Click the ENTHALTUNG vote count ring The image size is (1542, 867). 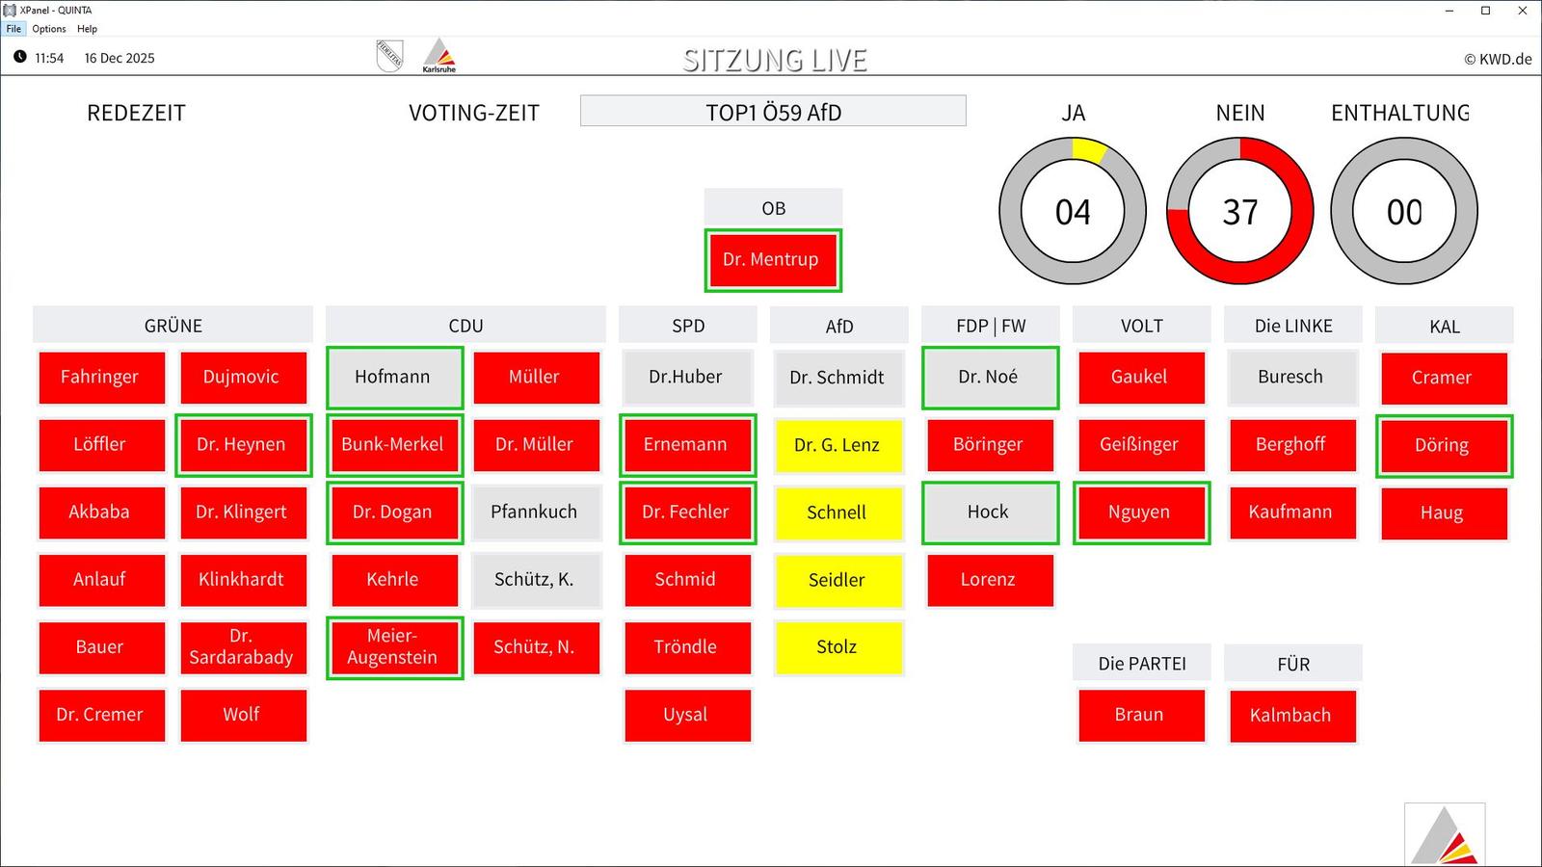(1403, 211)
